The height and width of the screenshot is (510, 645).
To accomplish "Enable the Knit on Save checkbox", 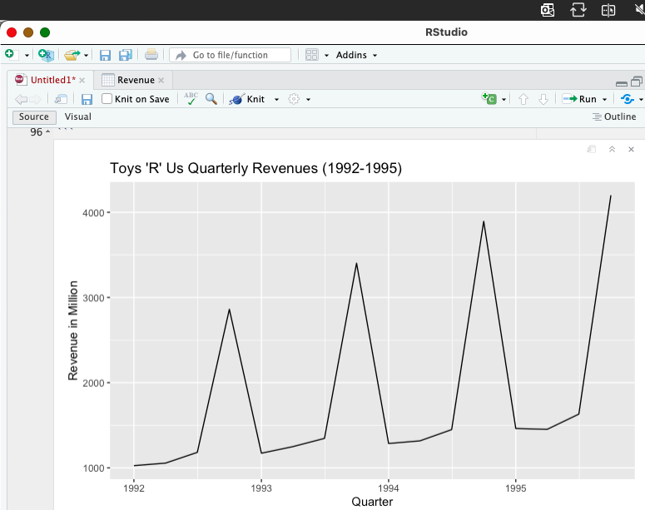I will [x=107, y=99].
